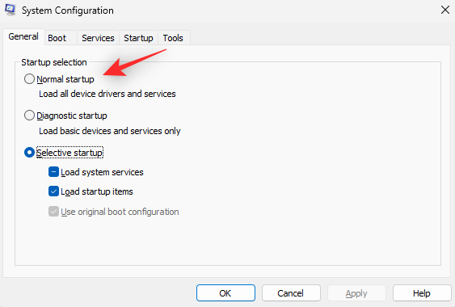Open the Tools tab
The height and width of the screenshot is (307, 455).
(173, 38)
